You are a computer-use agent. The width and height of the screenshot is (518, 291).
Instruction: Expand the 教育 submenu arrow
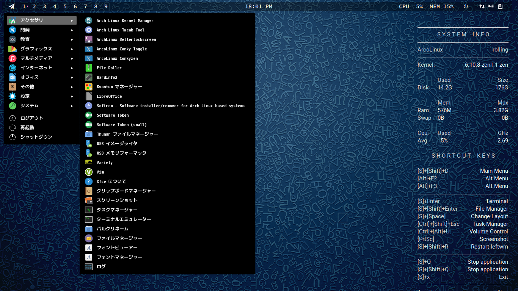72,39
